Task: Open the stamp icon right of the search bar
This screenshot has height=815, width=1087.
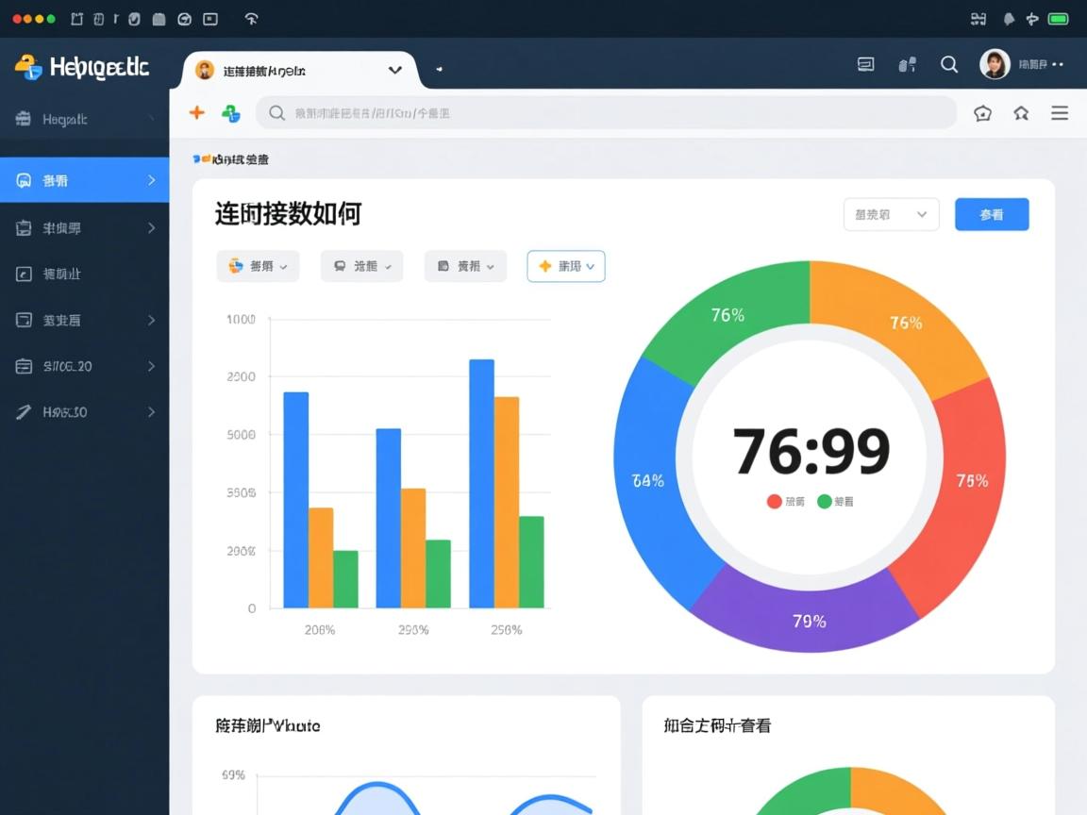Action: 982,112
